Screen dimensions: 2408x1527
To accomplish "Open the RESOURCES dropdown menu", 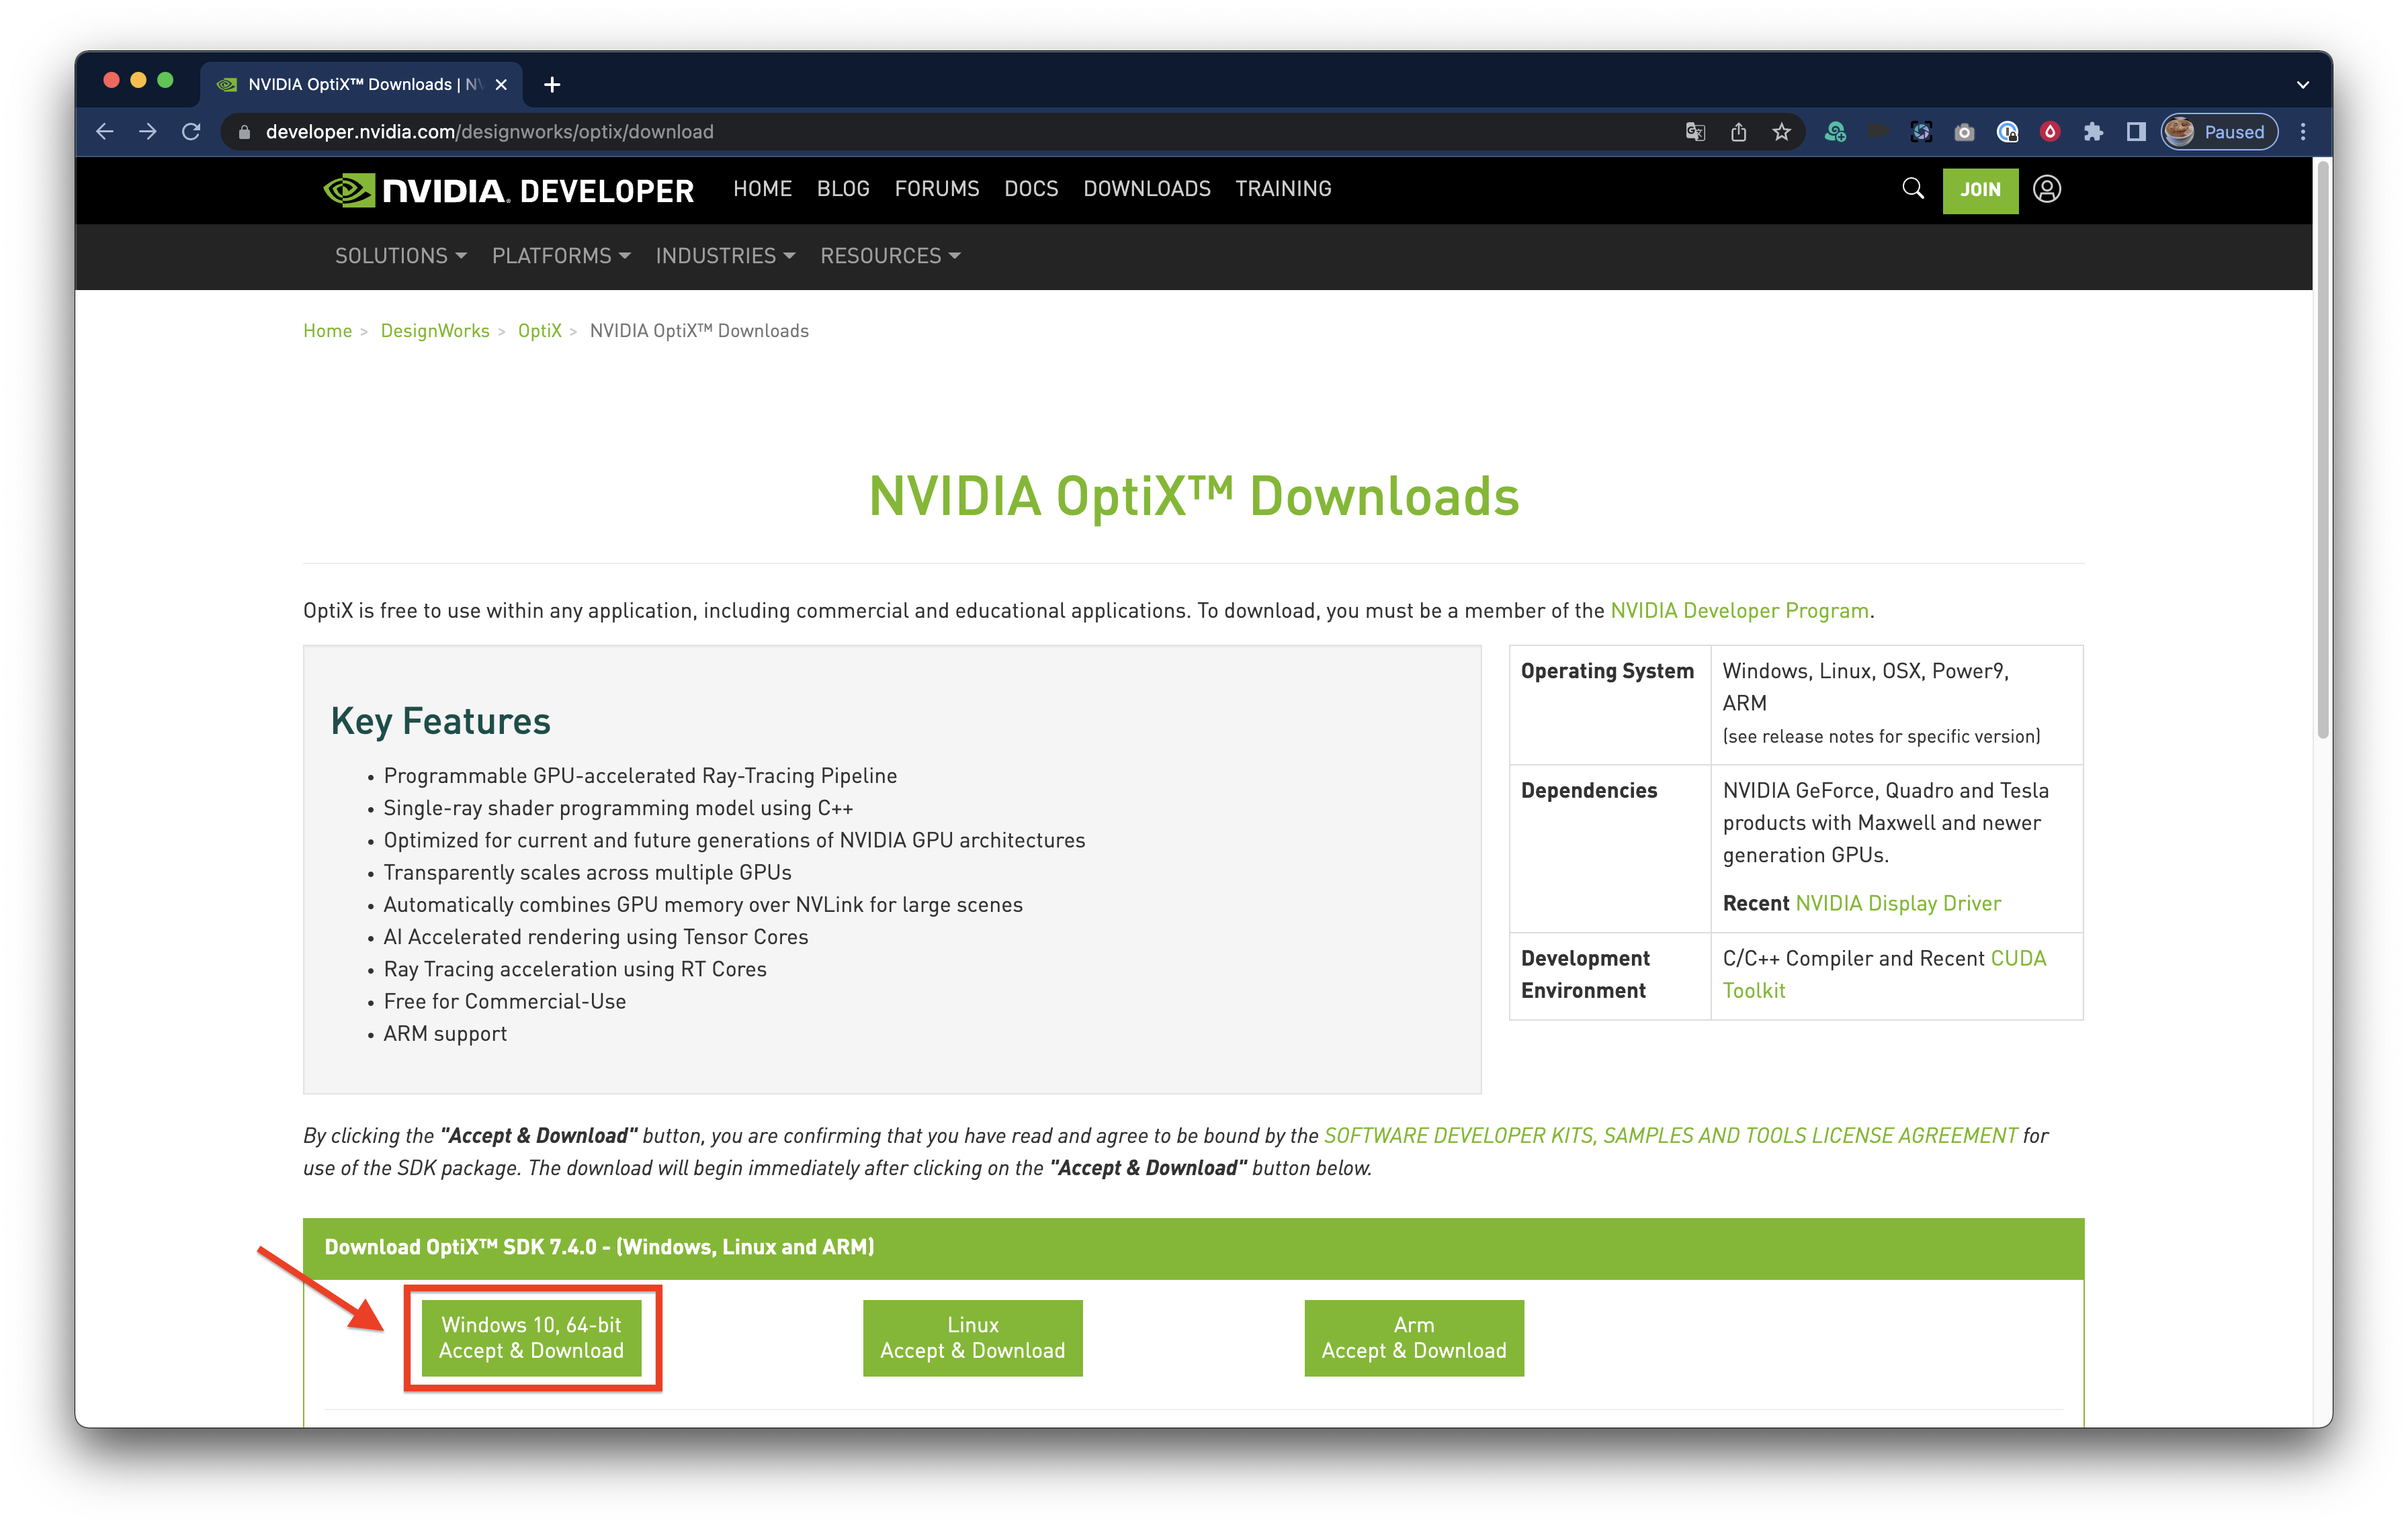I will (889, 256).
